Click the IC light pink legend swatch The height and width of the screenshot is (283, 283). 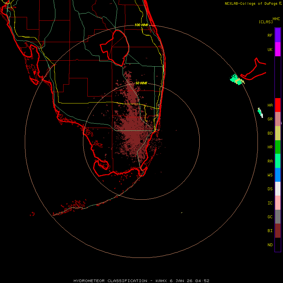pyautogui.click(x=278, y=203)
